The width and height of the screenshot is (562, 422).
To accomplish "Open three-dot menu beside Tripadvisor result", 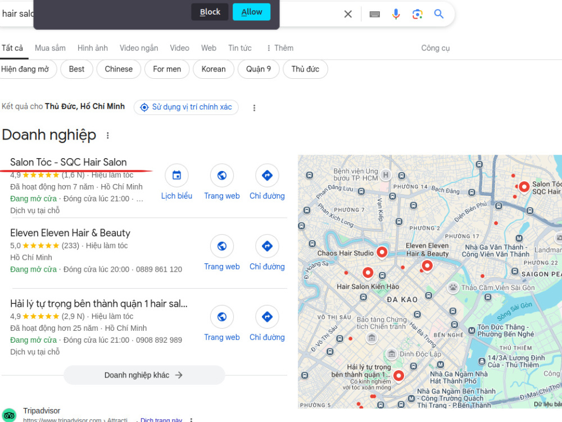I will pyautogui.click(x=192, y=420).
